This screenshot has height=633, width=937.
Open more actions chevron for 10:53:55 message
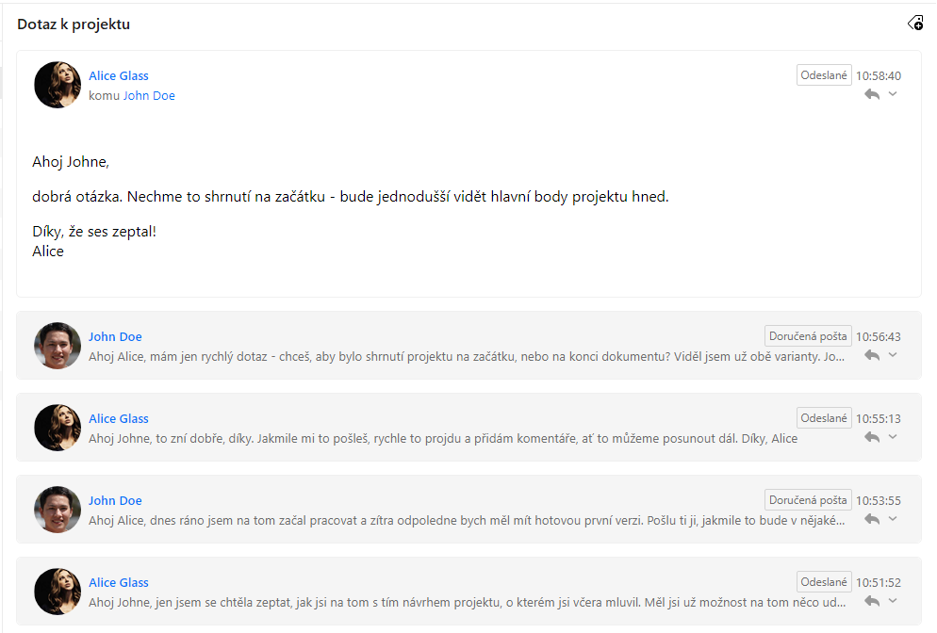[x=893, y=518]
